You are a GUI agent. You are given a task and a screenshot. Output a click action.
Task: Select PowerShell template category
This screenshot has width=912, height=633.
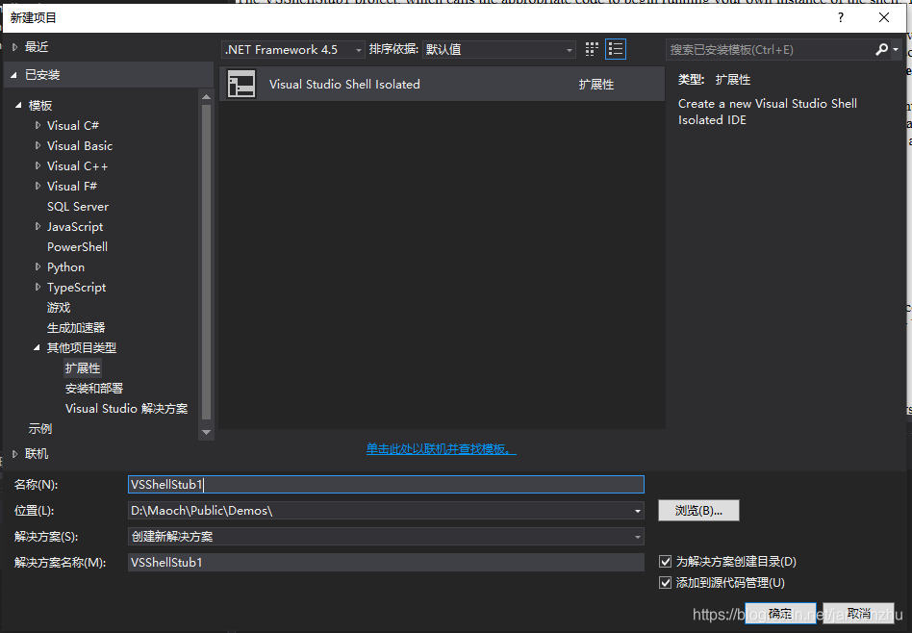click(x=77, y=246)
